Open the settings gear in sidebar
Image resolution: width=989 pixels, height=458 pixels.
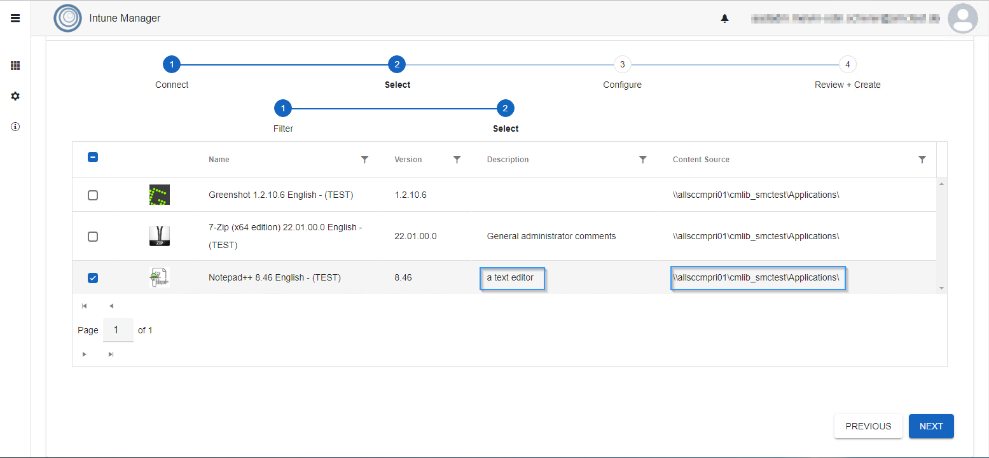(x=15, y=96)
